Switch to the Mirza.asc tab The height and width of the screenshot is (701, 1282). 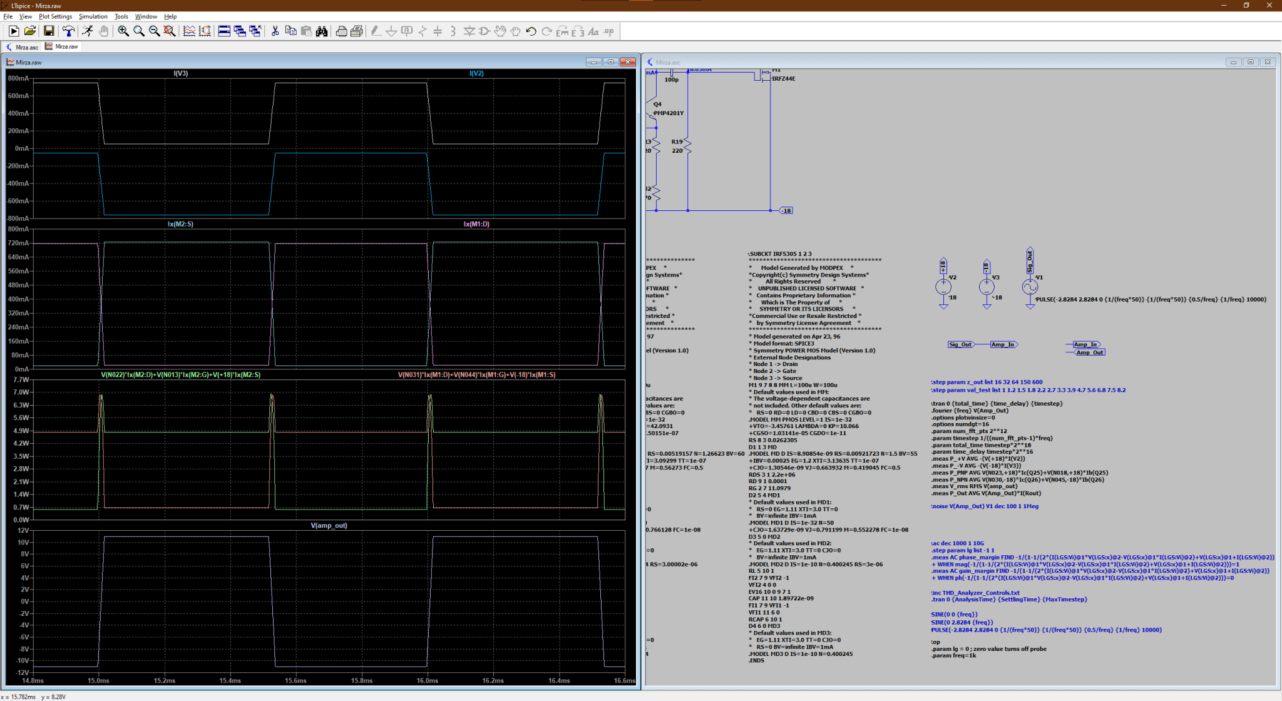(22, 47)
